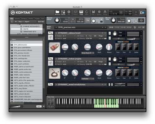Screen dimensions: 155x124
Task: Open MIDI channel dropdown of indian jingles
Action: click(x=65, y=64)
